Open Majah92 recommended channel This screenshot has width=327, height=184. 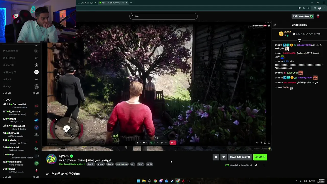(x=21, y=149)
